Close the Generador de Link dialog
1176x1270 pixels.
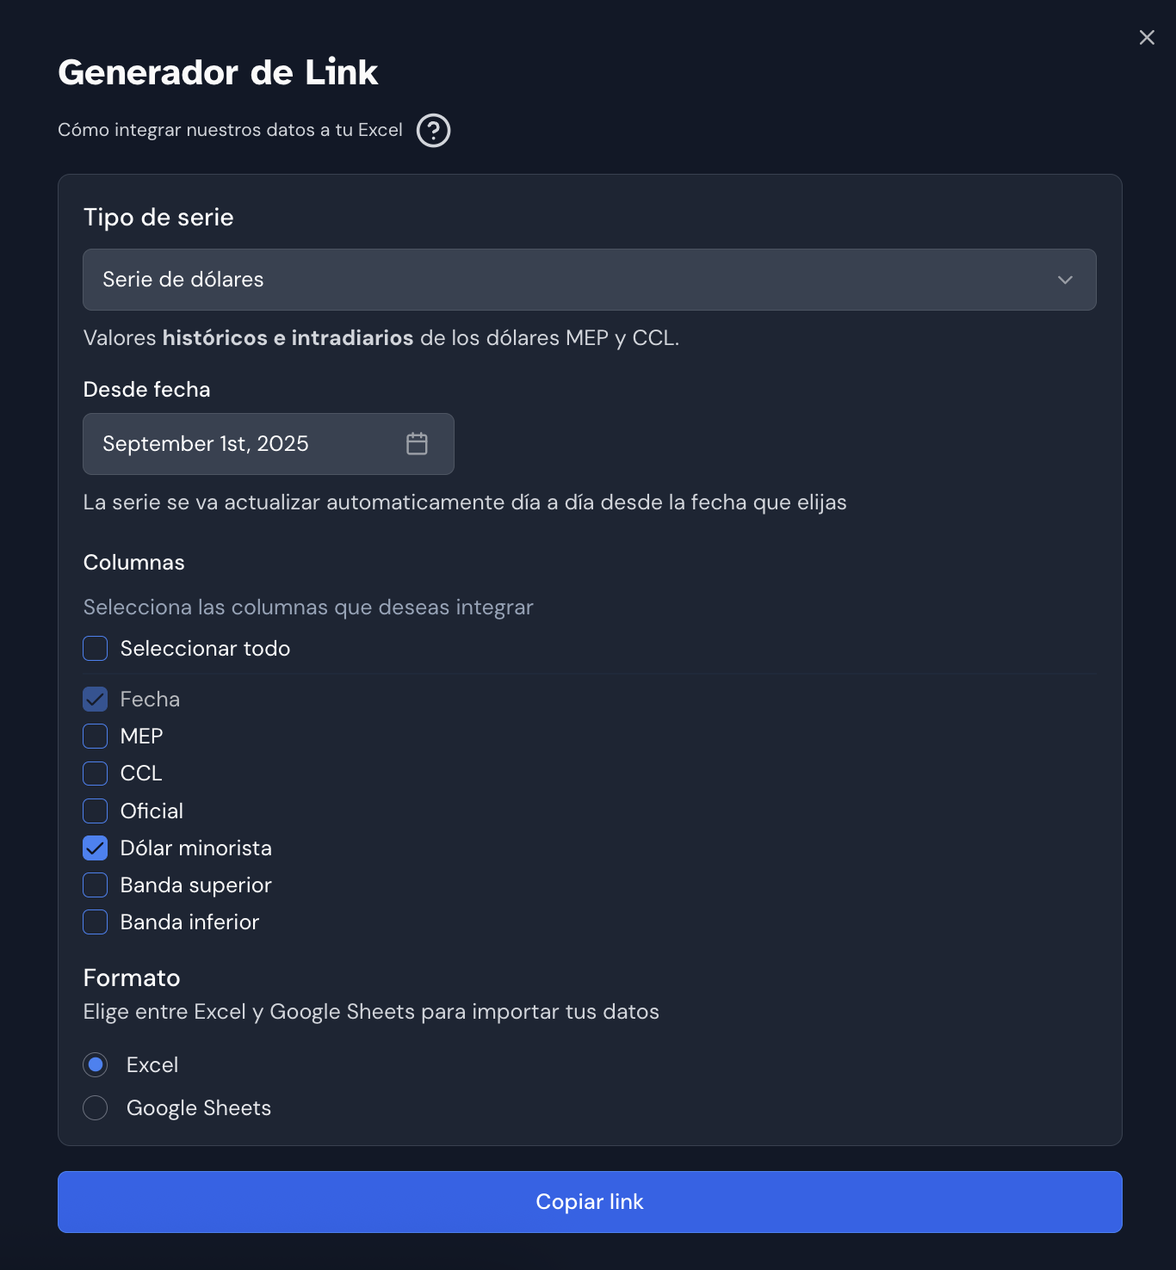tap(1147, 37)
